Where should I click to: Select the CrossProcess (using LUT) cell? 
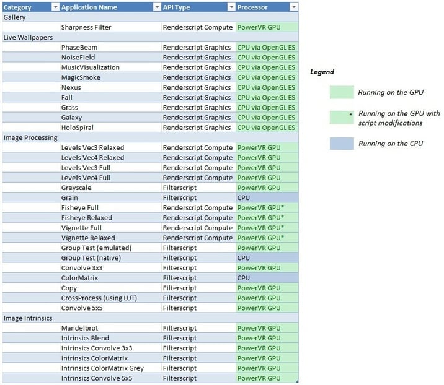click(111, 298)
